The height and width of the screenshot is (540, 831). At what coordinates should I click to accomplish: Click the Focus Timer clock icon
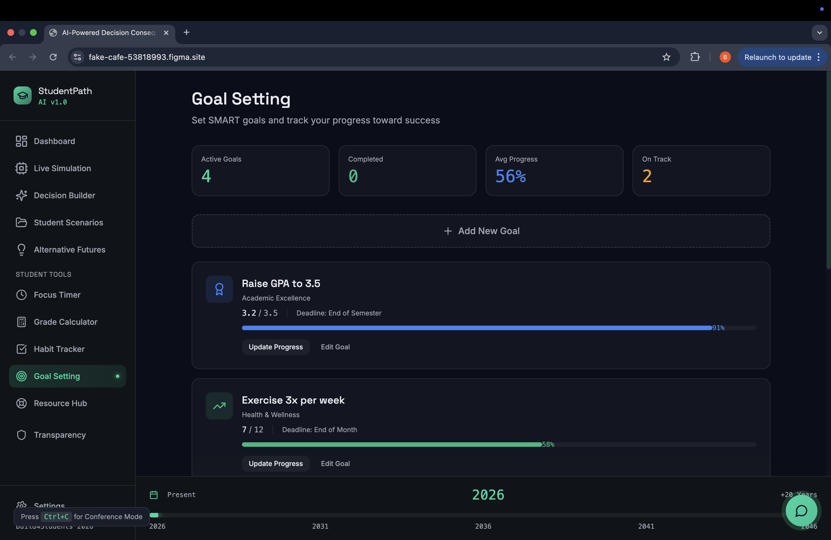point(21,295)
